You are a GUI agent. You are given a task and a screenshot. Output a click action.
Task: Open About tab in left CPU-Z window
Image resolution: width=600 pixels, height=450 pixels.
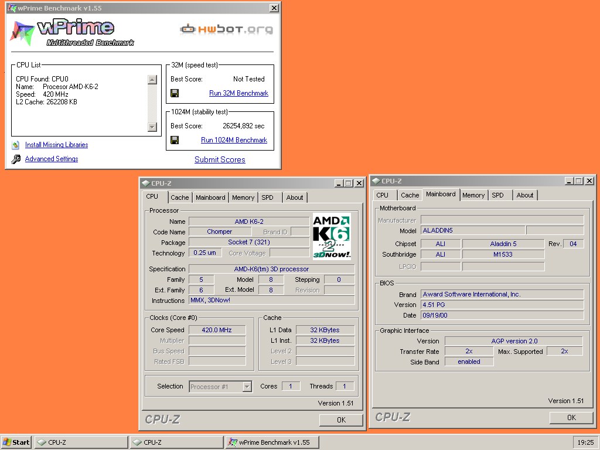[295, 197]
